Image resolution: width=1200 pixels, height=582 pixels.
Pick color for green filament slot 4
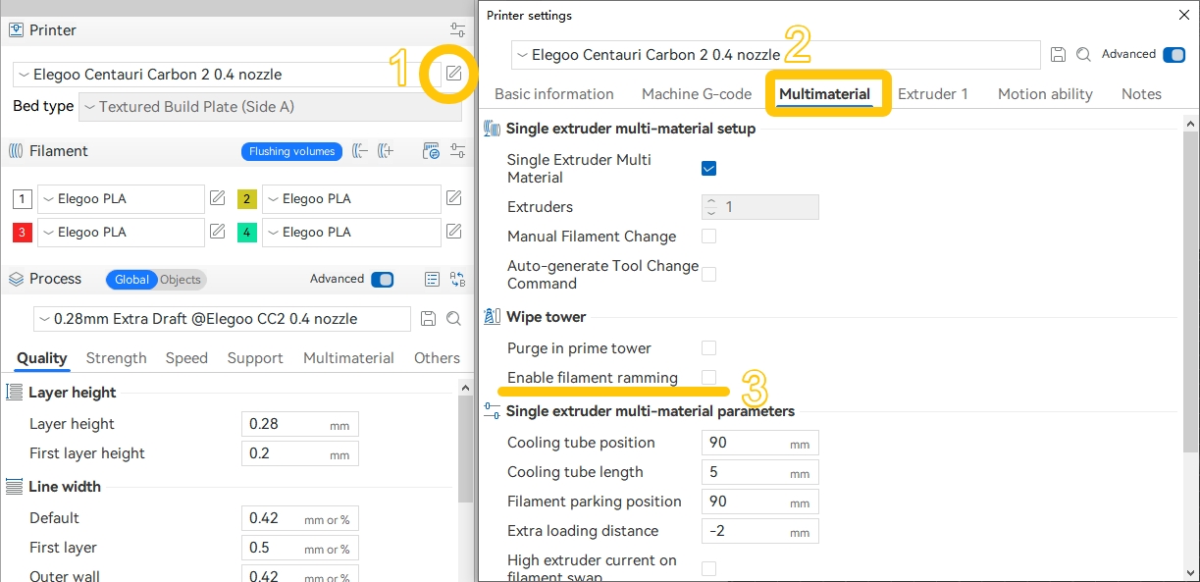pyautogui.click(x=247, y=233)
